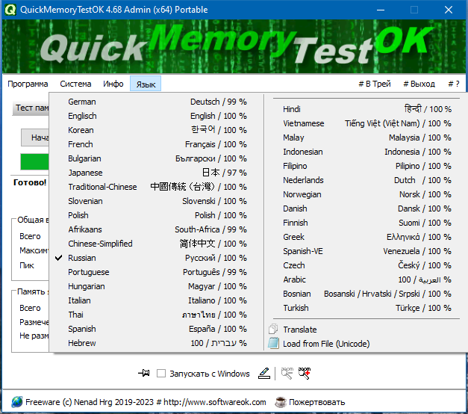The image size is (468, 414).
Task: Click the Translate copy icon
Action: tap(273, 329)
